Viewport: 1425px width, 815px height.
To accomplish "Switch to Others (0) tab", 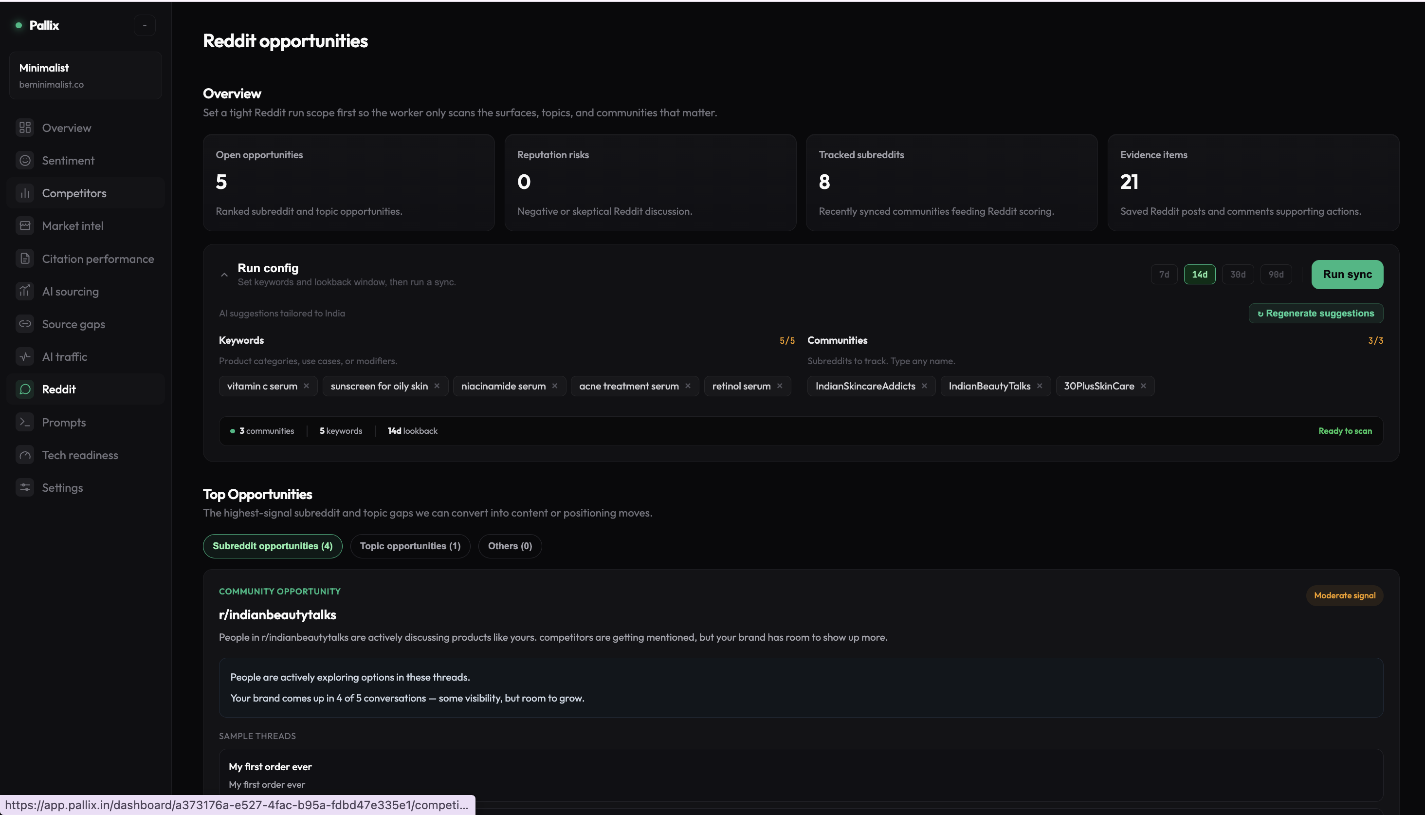I will (x=510, y=546).
